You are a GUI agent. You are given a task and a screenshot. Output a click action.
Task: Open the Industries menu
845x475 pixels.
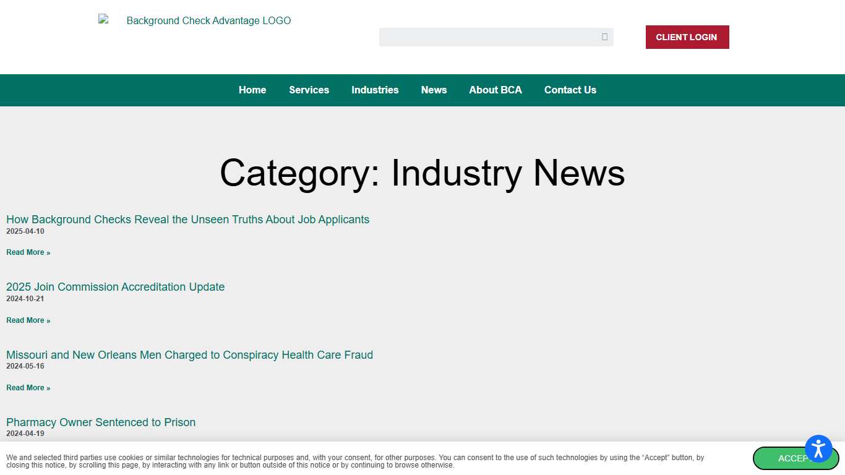(375, 90)
